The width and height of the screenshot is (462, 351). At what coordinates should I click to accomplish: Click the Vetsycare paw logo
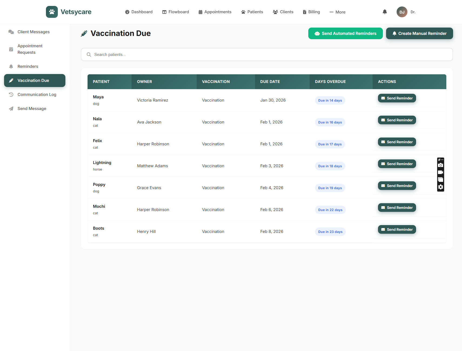[52, 12]
